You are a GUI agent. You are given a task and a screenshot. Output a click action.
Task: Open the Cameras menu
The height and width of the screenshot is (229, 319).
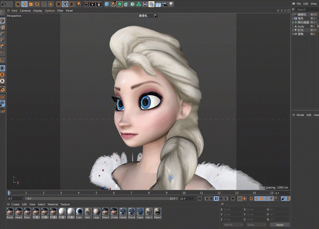[25, 11]
